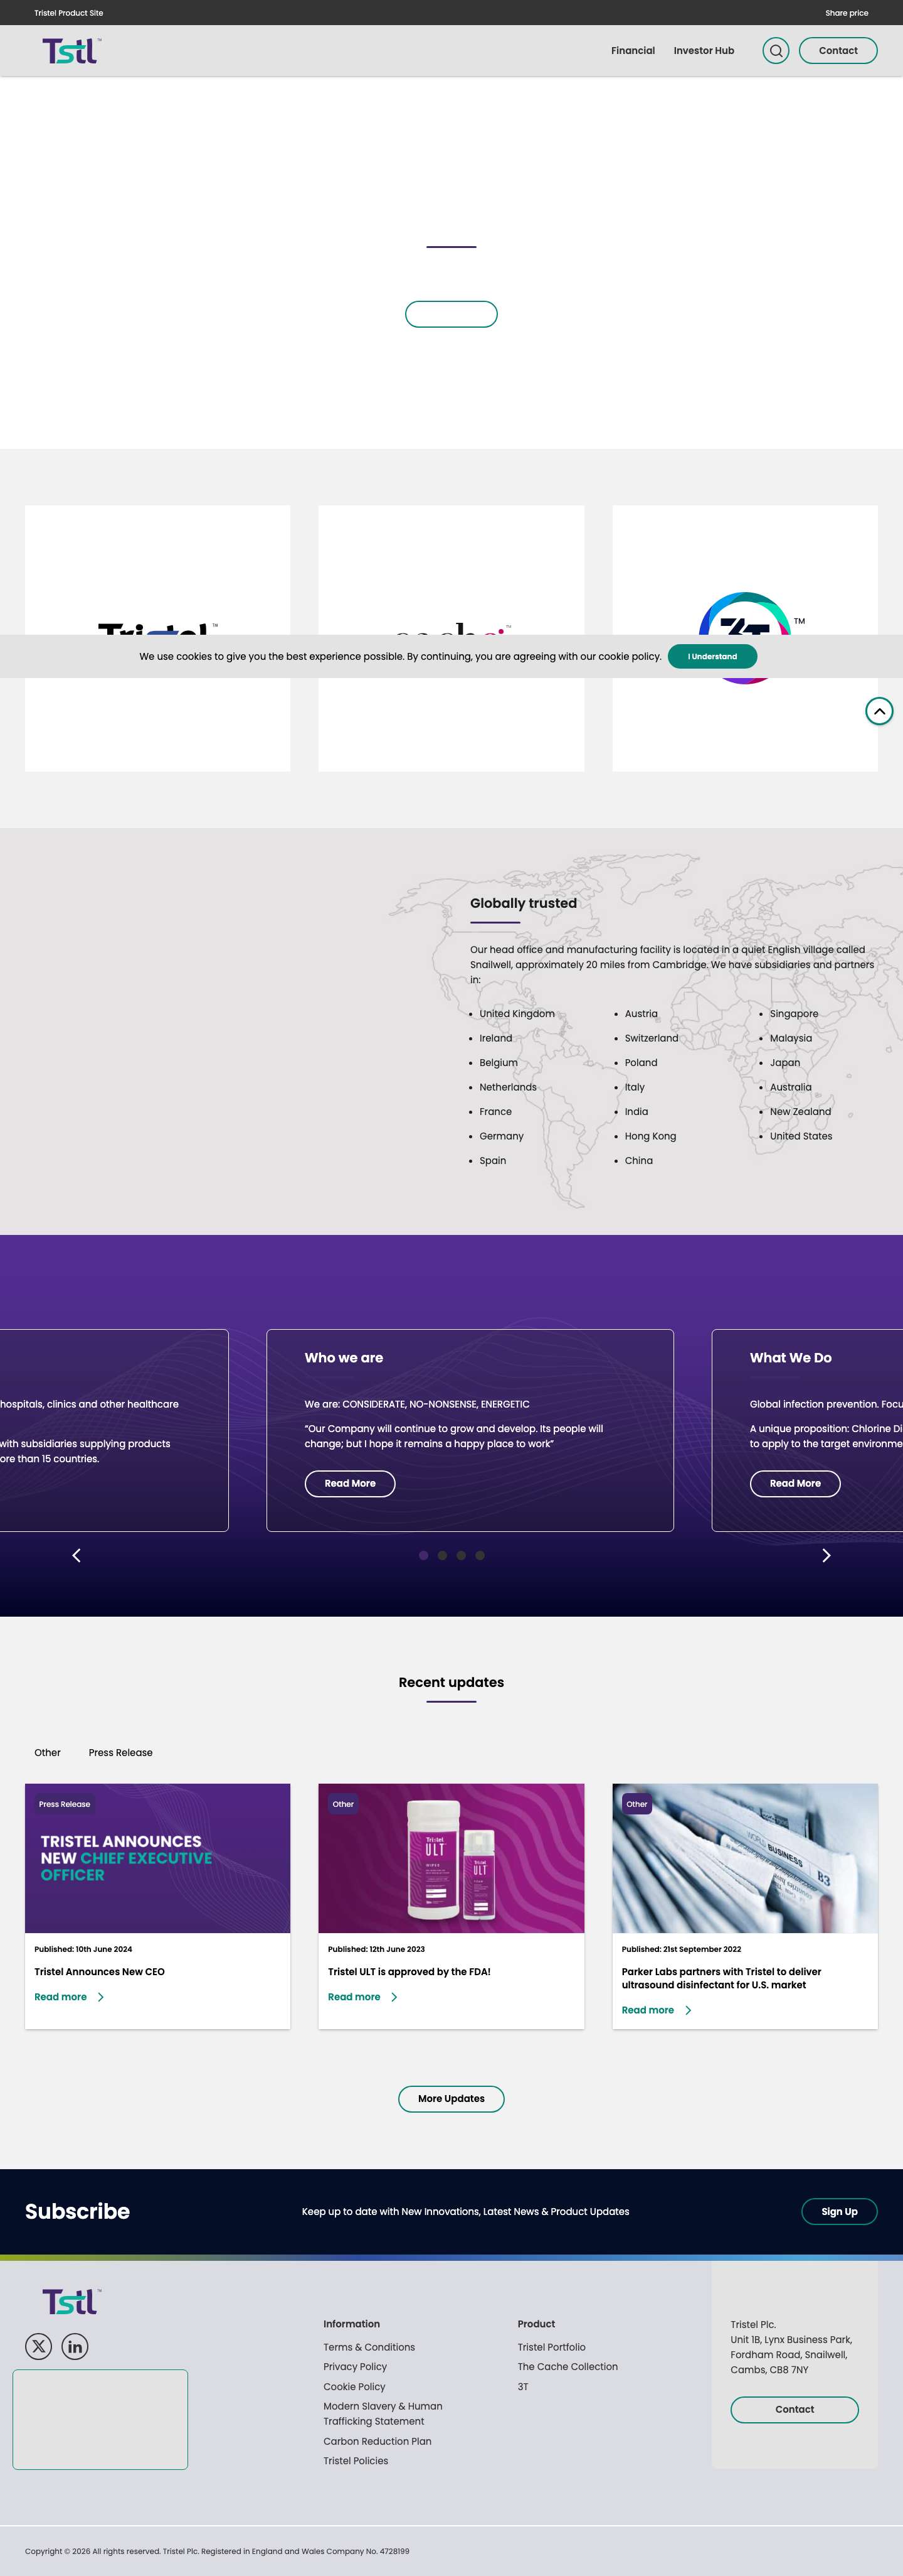Open Tristel's X (Twitter) profile
This screenshot has width=903, height=2576.
(39, 2346)
